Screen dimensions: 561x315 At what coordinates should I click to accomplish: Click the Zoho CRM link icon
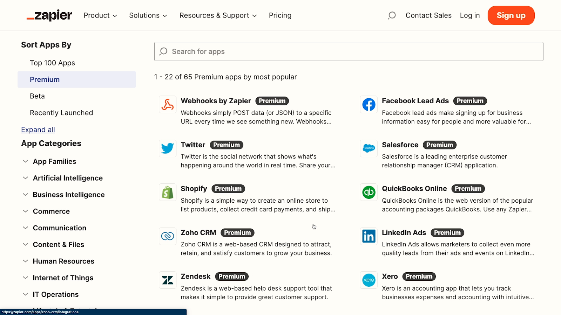[168, 236]
